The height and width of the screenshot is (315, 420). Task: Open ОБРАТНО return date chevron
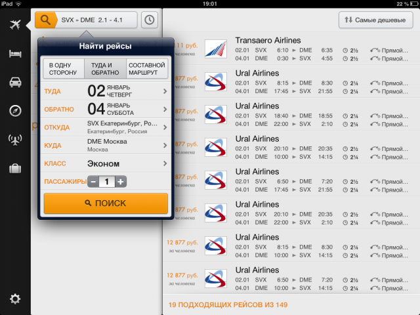pyautogui.click(x=165, y=110)
